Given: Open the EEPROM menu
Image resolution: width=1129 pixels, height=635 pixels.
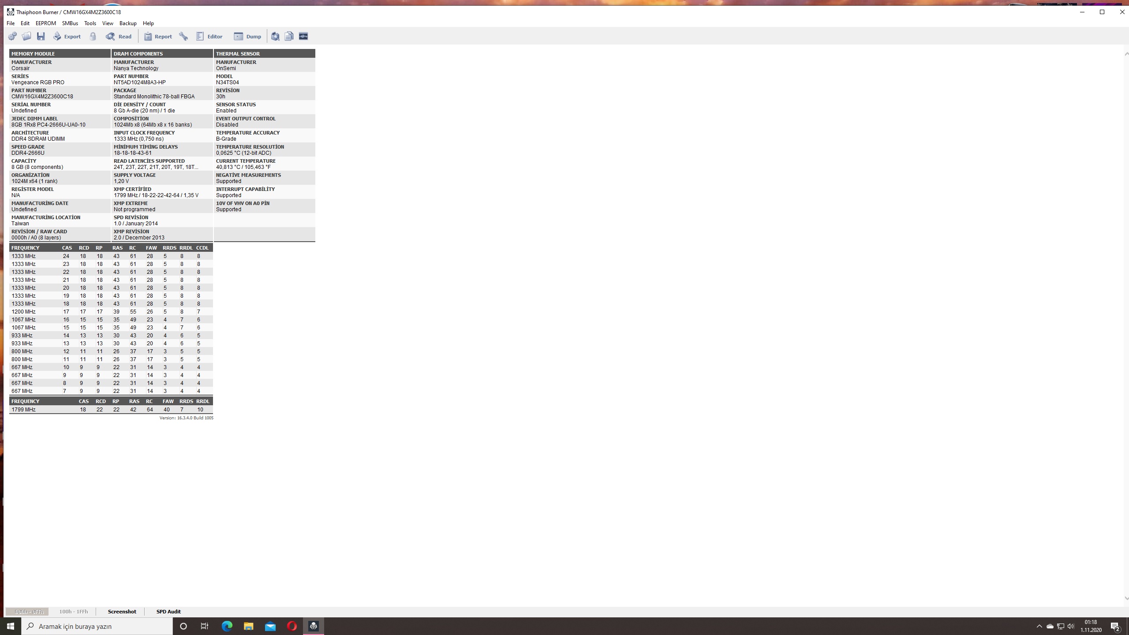Looking at the screenshot, I should (46, 23).
